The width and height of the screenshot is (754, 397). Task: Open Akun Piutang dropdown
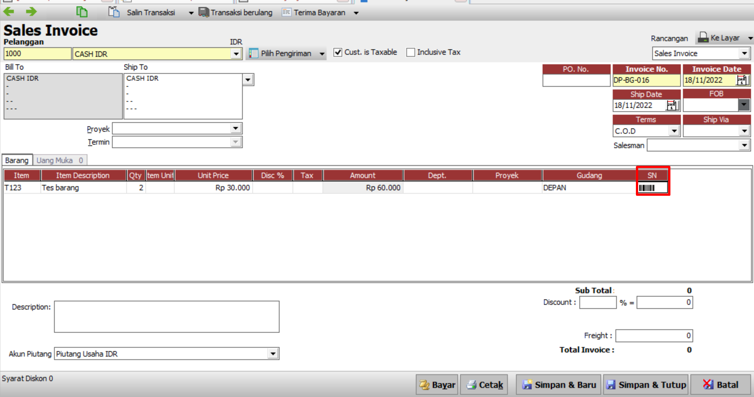point(273,353)
